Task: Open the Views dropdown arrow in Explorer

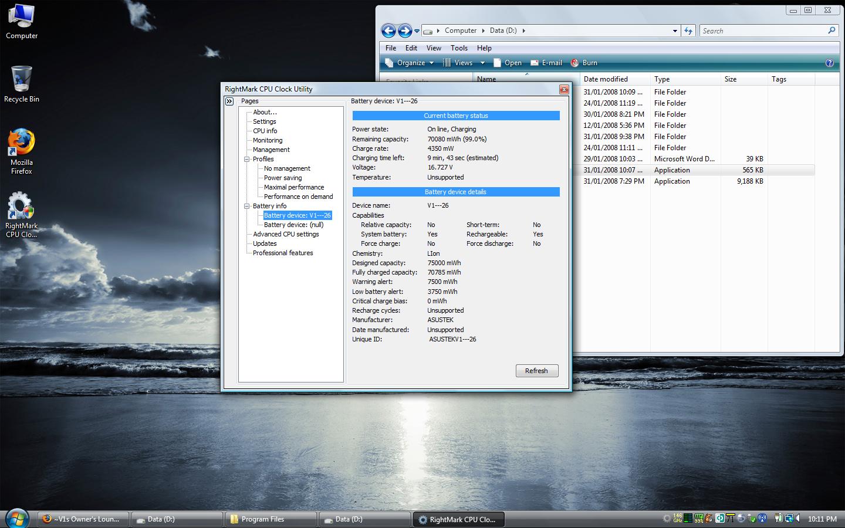Action: pos(482,63)
